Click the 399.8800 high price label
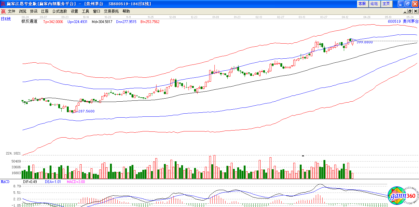Image resolution: width=419 pixels, height=207 pixels. 364,42
